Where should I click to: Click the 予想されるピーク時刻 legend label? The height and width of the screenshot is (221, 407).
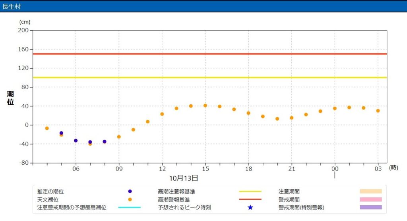(x=184, y=207)
